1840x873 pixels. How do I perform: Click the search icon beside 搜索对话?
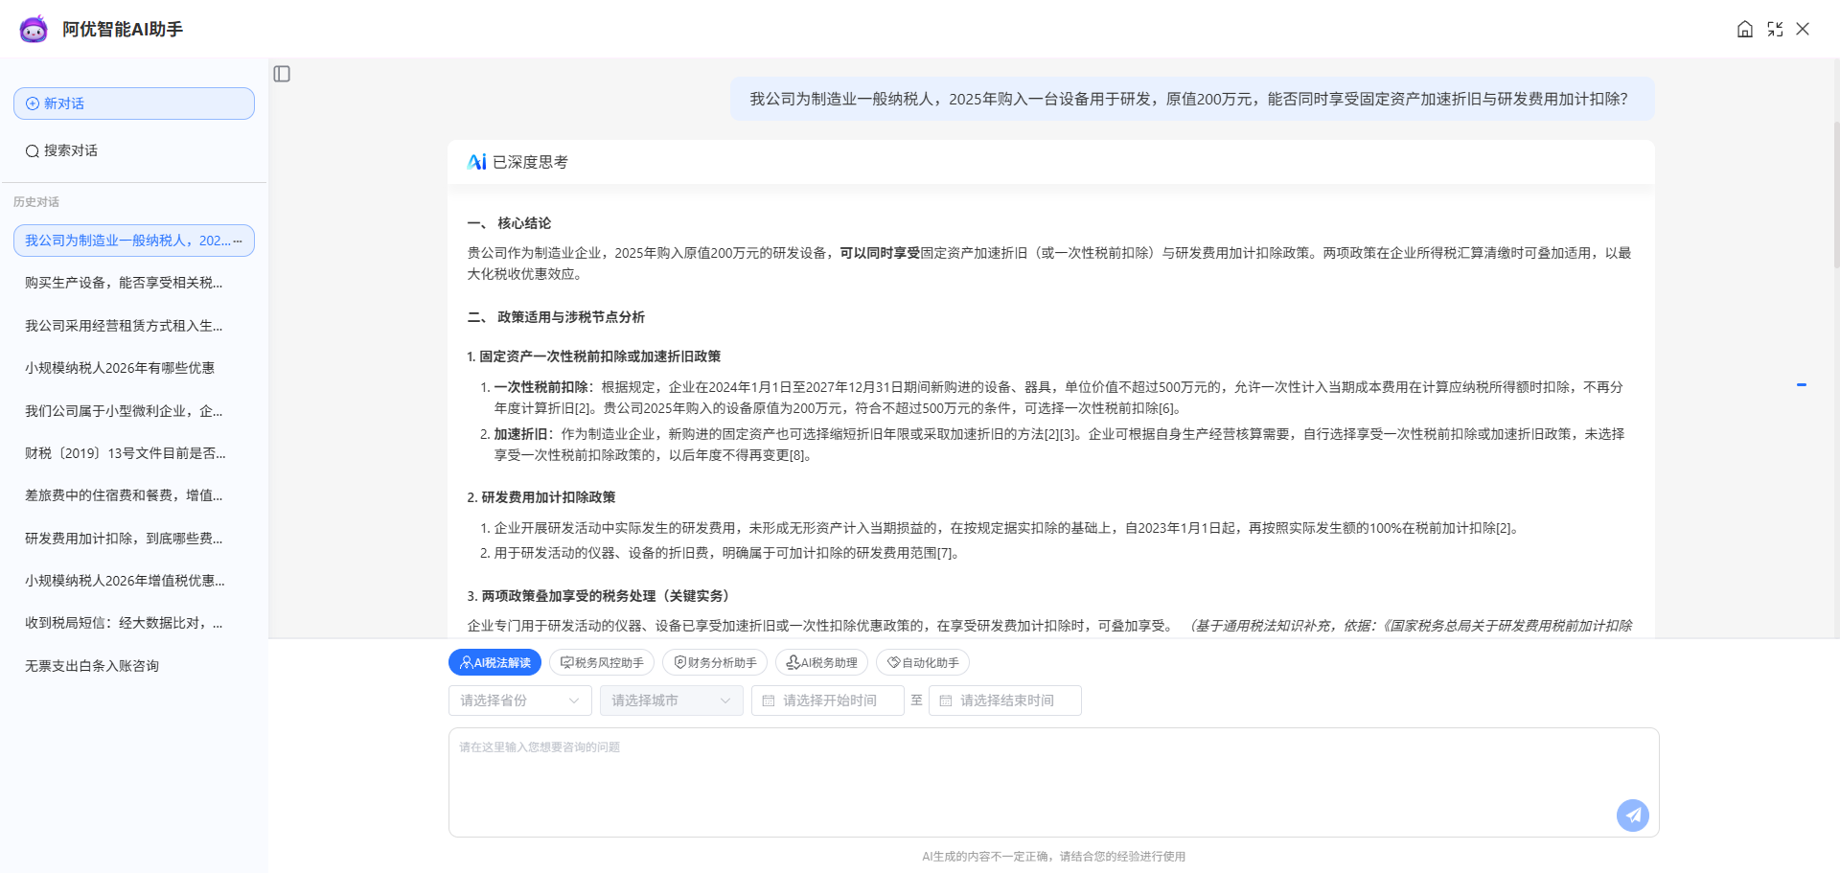tap(33, 150)
